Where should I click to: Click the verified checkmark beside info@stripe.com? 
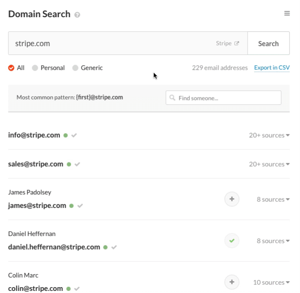(74, 135)
